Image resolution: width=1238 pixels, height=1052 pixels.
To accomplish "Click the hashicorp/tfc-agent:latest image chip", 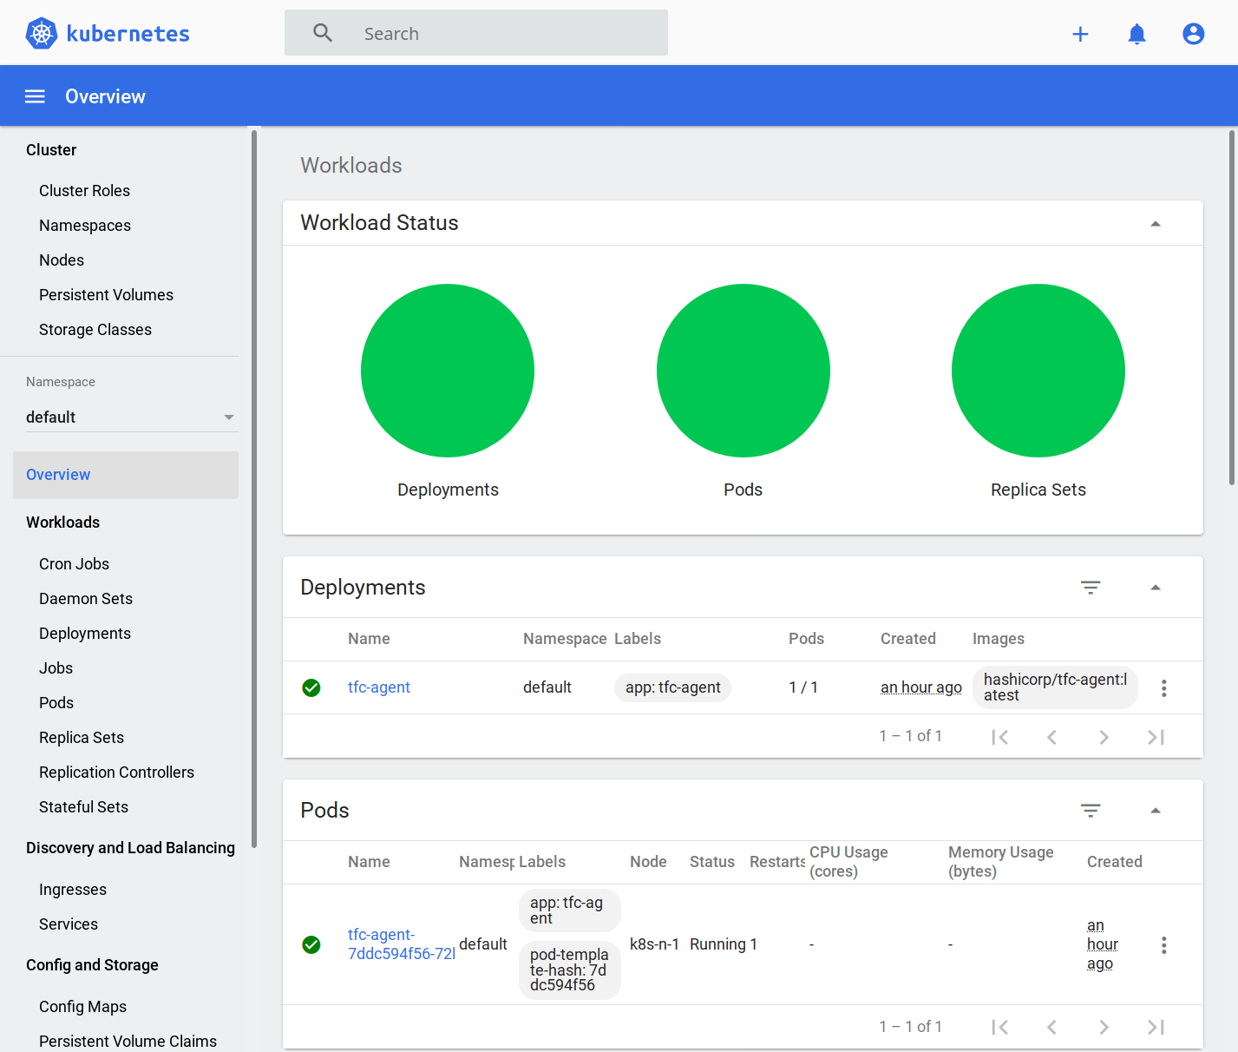I will tap(1055, 687).
